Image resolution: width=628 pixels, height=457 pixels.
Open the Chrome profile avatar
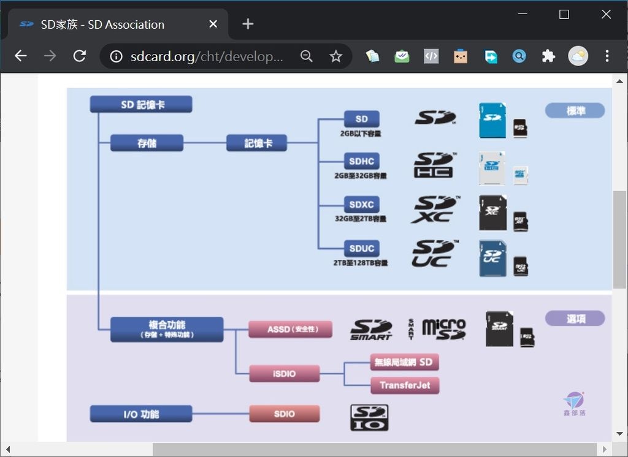(x=578, y=56)
